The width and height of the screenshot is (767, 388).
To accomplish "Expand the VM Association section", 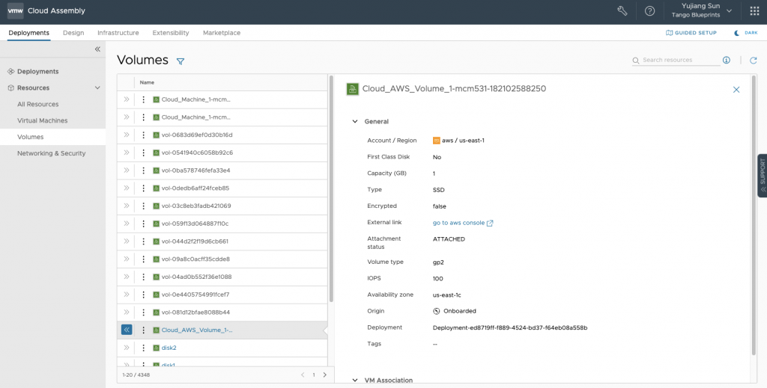I will (x=355, y=380).
